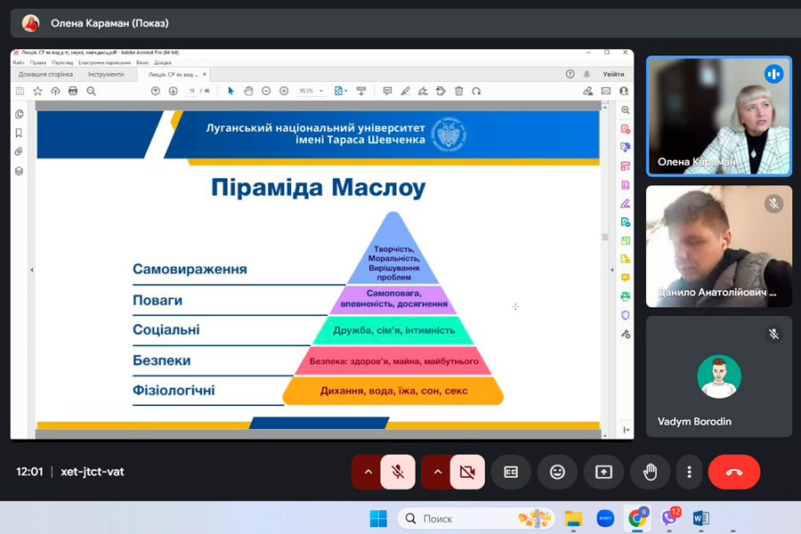Expand the microphone audio settings arrow

(368, 472)
